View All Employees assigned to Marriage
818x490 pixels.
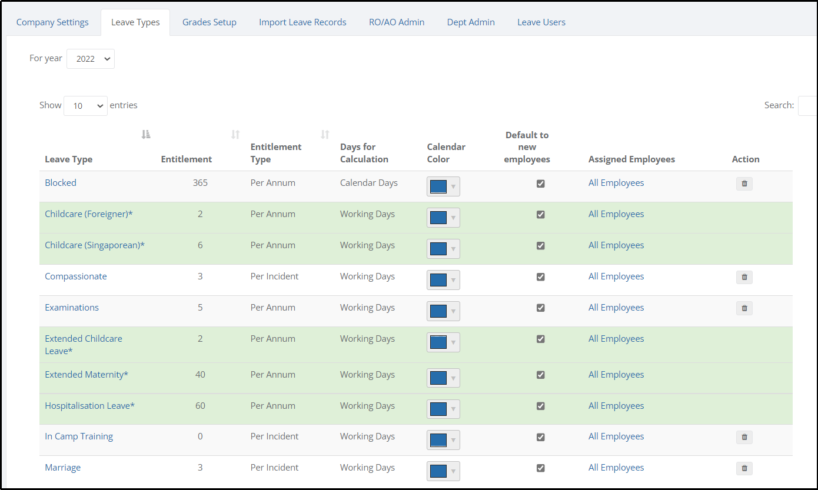tap(616, 468)
